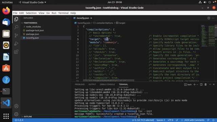Open the Terminal menu
This screenshot has height=122, width=217.
pos(63,13)
